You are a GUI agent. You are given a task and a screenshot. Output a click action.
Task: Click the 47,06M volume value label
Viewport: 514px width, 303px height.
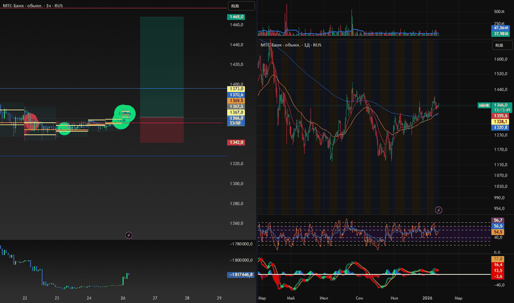pyautogui.click(x=501, y=28)
